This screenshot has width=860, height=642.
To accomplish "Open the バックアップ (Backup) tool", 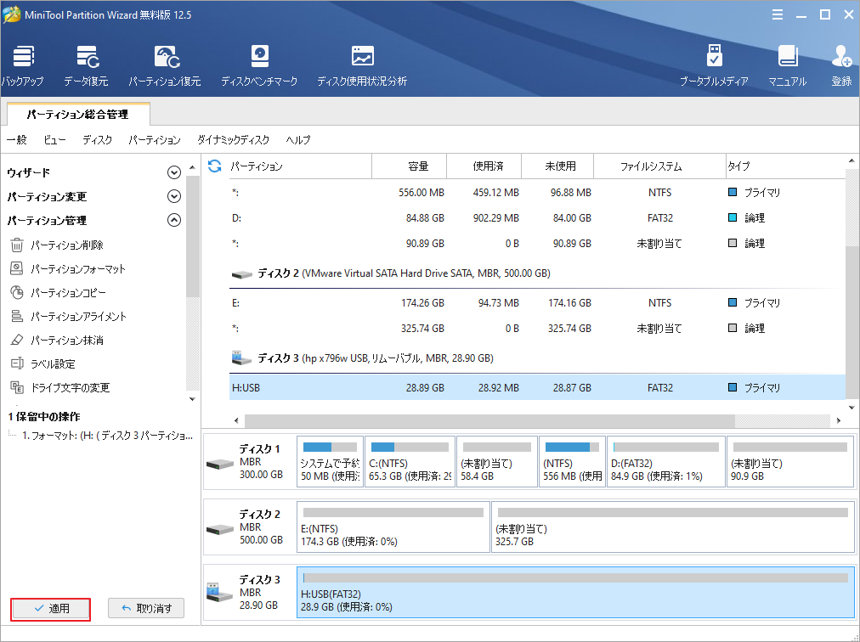I will point(23,65).
